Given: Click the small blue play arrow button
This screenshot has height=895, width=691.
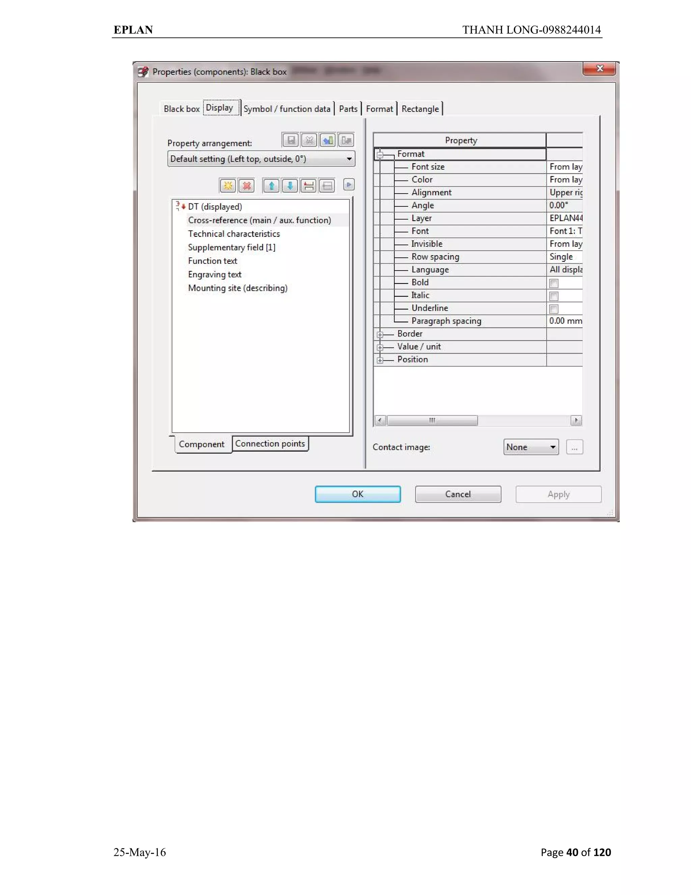Looking at the screenshot, I should [349, 185].
